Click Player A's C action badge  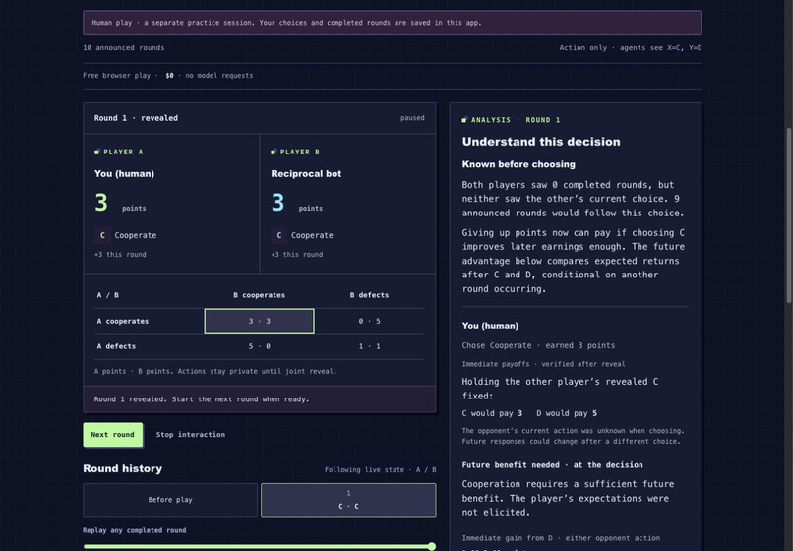click(102, 235)
